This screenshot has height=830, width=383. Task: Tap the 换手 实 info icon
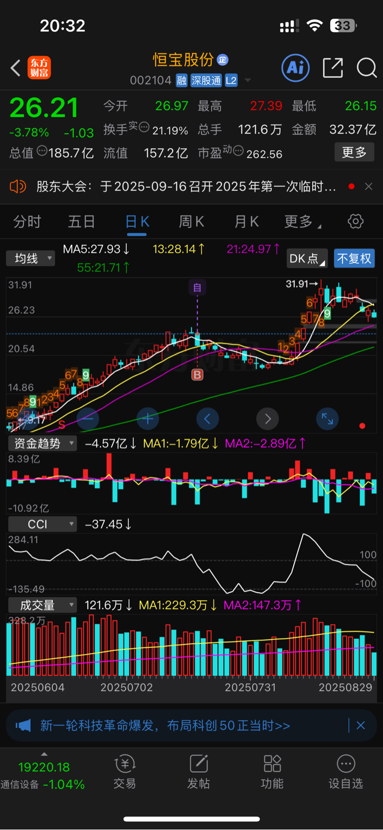[144, 127]
